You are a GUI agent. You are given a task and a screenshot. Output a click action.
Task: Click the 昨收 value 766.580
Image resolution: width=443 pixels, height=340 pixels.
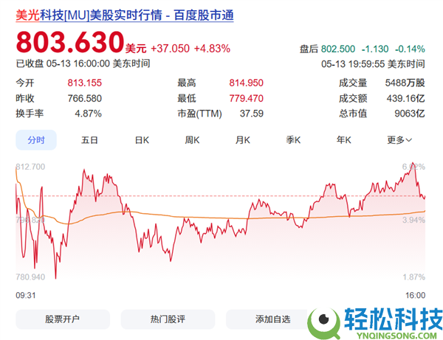click(x=84, y=99)
